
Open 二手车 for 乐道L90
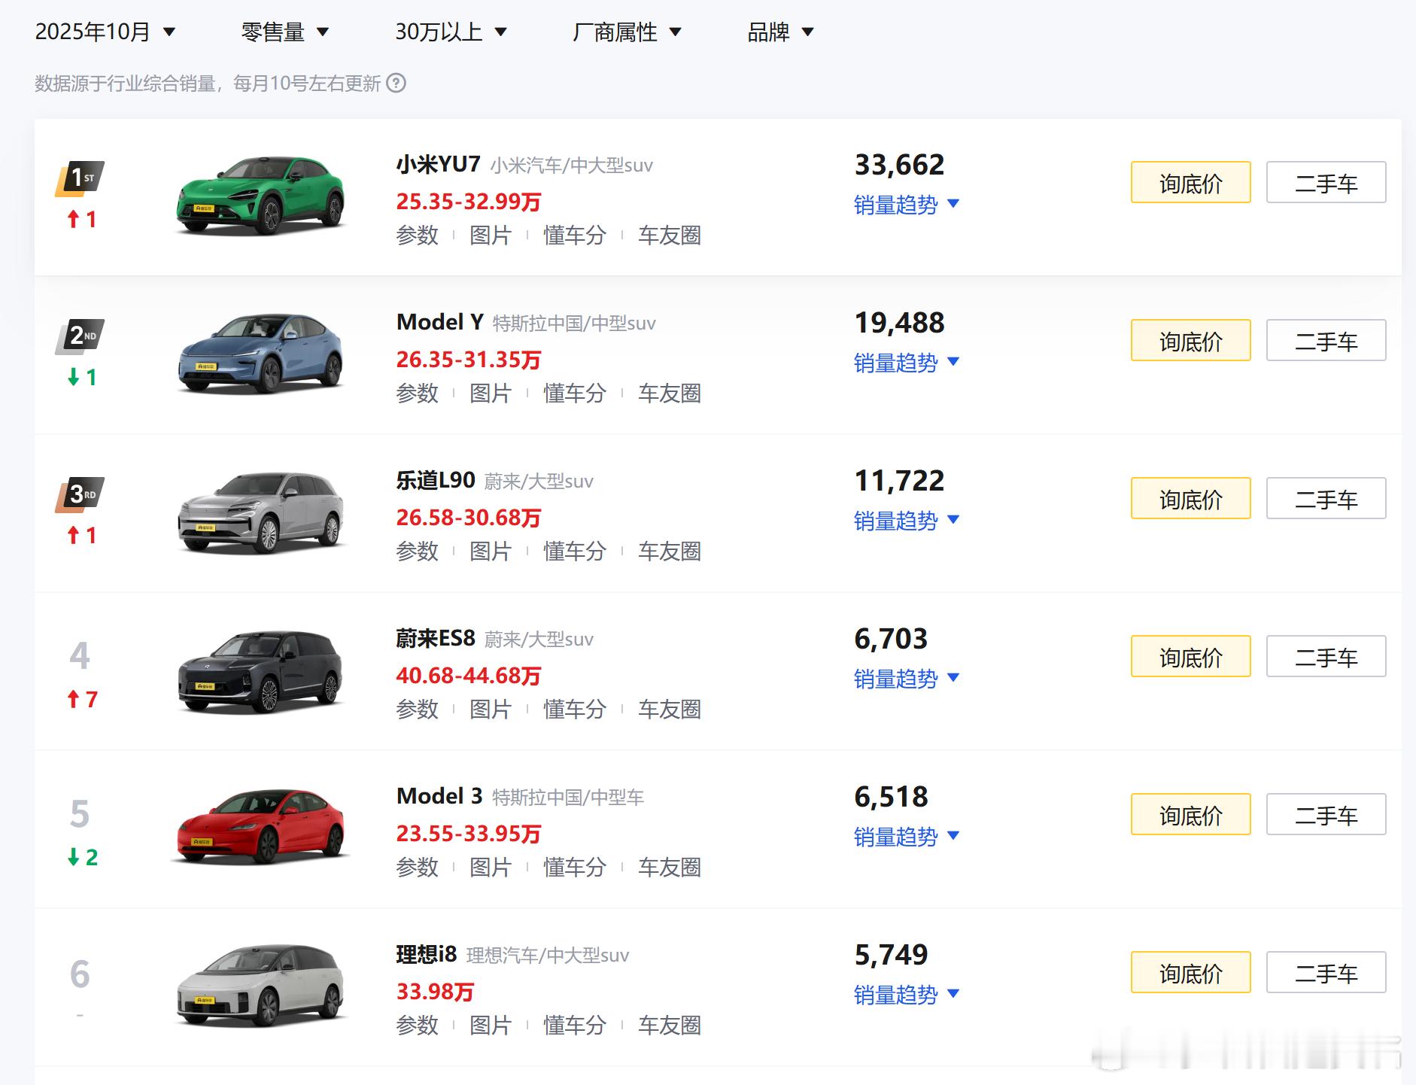point(1326,498)
